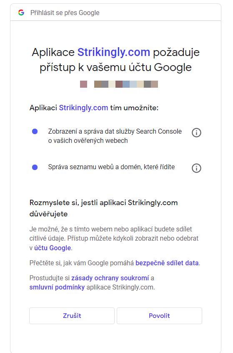Click the Zrušit button

tap(72, 316)
